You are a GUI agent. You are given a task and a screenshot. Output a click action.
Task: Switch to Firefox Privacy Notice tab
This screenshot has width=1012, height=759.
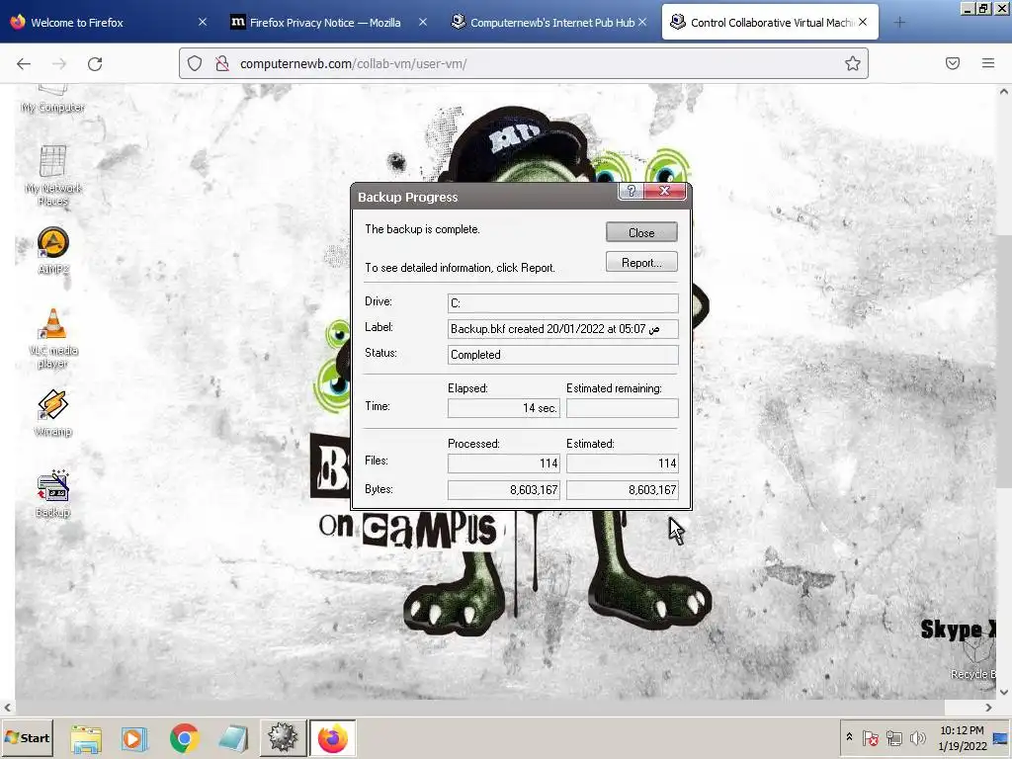click(325, 23)
